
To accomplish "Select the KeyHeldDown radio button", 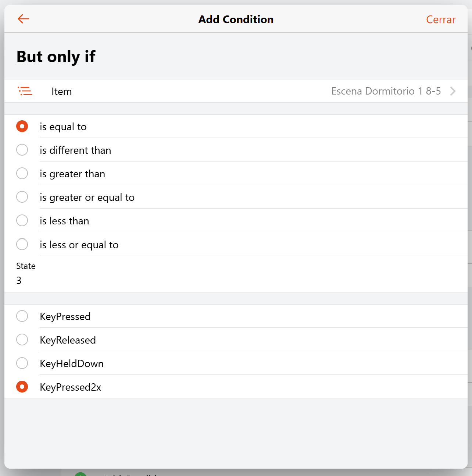I will point(22,363).
